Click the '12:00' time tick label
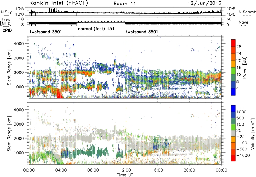This screenshot has width=256, height=177. [125, 170]
